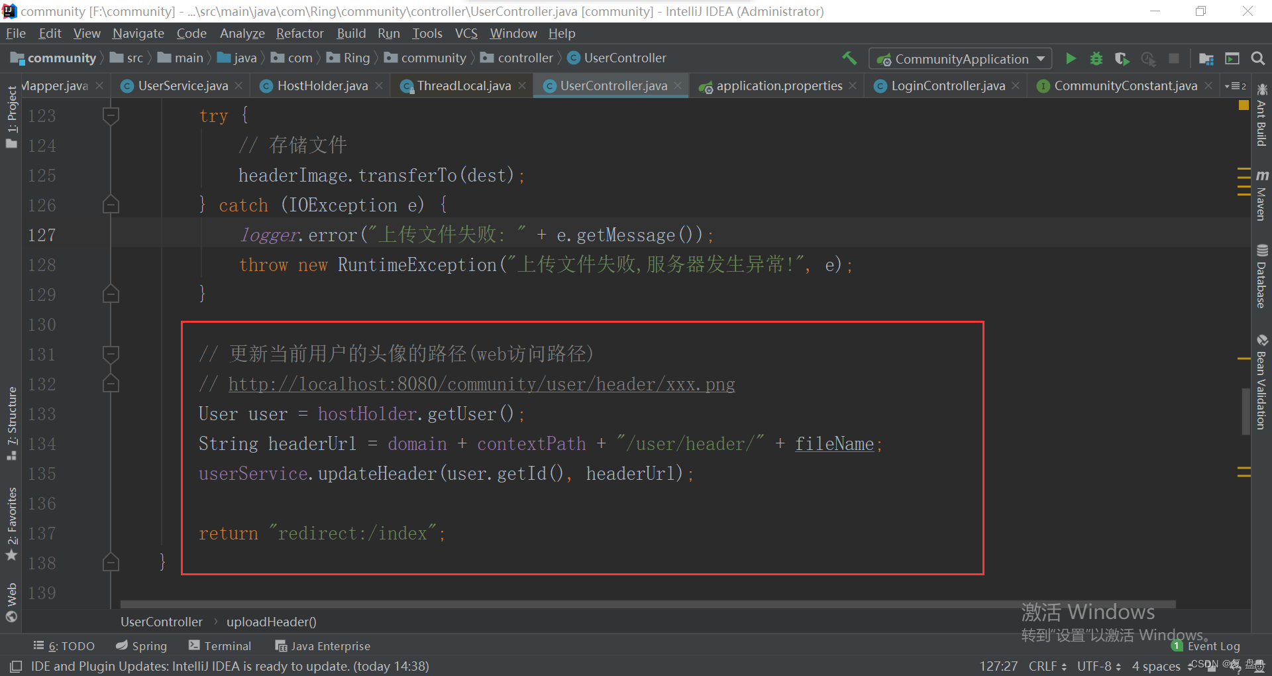Collapse comment block at line 131
Screen dimensions: 1272x676
click(111, 355)
